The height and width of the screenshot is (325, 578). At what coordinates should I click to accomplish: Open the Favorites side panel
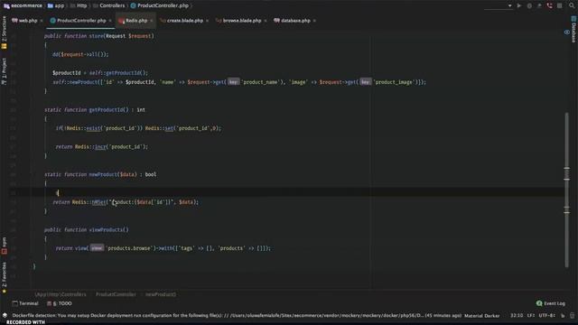click(x=4, y=278)
